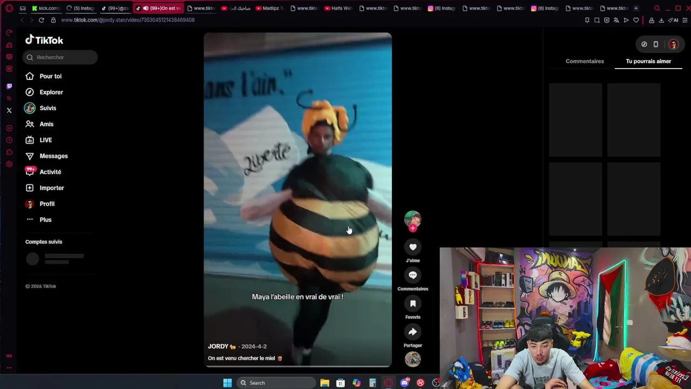691x389 pixels.
Task: Reload the page
Action: [41, 20]
